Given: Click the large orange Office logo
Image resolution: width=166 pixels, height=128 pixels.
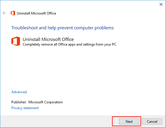Looking at the screenshot, I should tap(16, 41).
